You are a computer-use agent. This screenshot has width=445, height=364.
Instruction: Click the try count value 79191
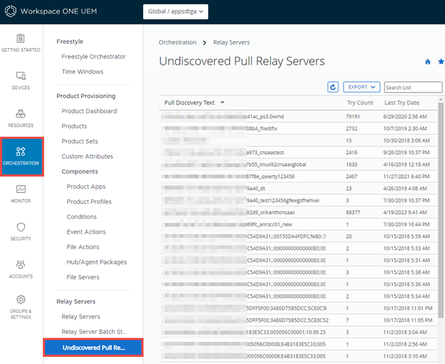pos(353,117)
